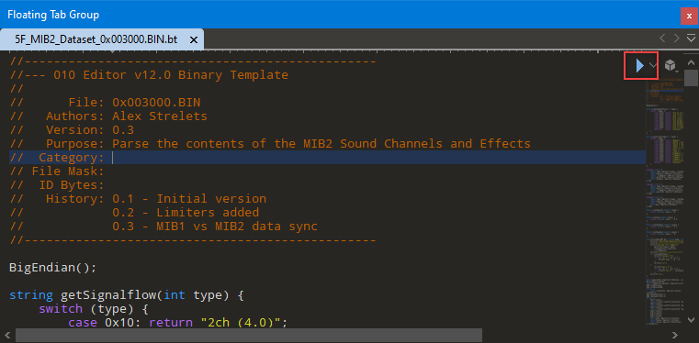
Task: Click the 'string getSignalflow(int type)' line
Action: (127, 295)
